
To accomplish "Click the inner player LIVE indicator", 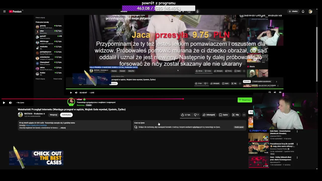I will point(92,93).
